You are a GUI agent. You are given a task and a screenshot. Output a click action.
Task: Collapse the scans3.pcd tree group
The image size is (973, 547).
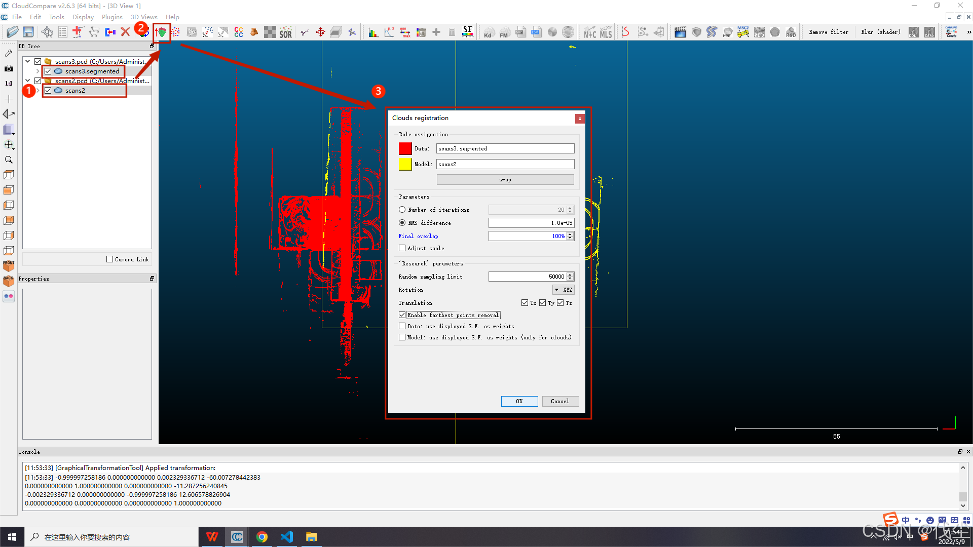[28, 61]
